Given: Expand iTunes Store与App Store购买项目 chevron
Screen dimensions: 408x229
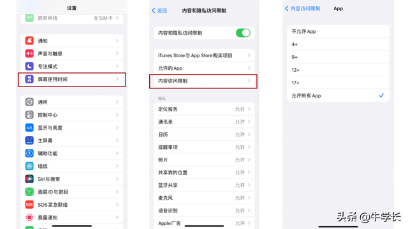Looking at the screenshot, I should [x=249, y=55].
